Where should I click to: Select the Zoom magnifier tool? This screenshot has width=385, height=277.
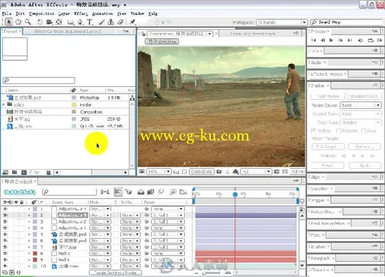[x=28, y=22]
